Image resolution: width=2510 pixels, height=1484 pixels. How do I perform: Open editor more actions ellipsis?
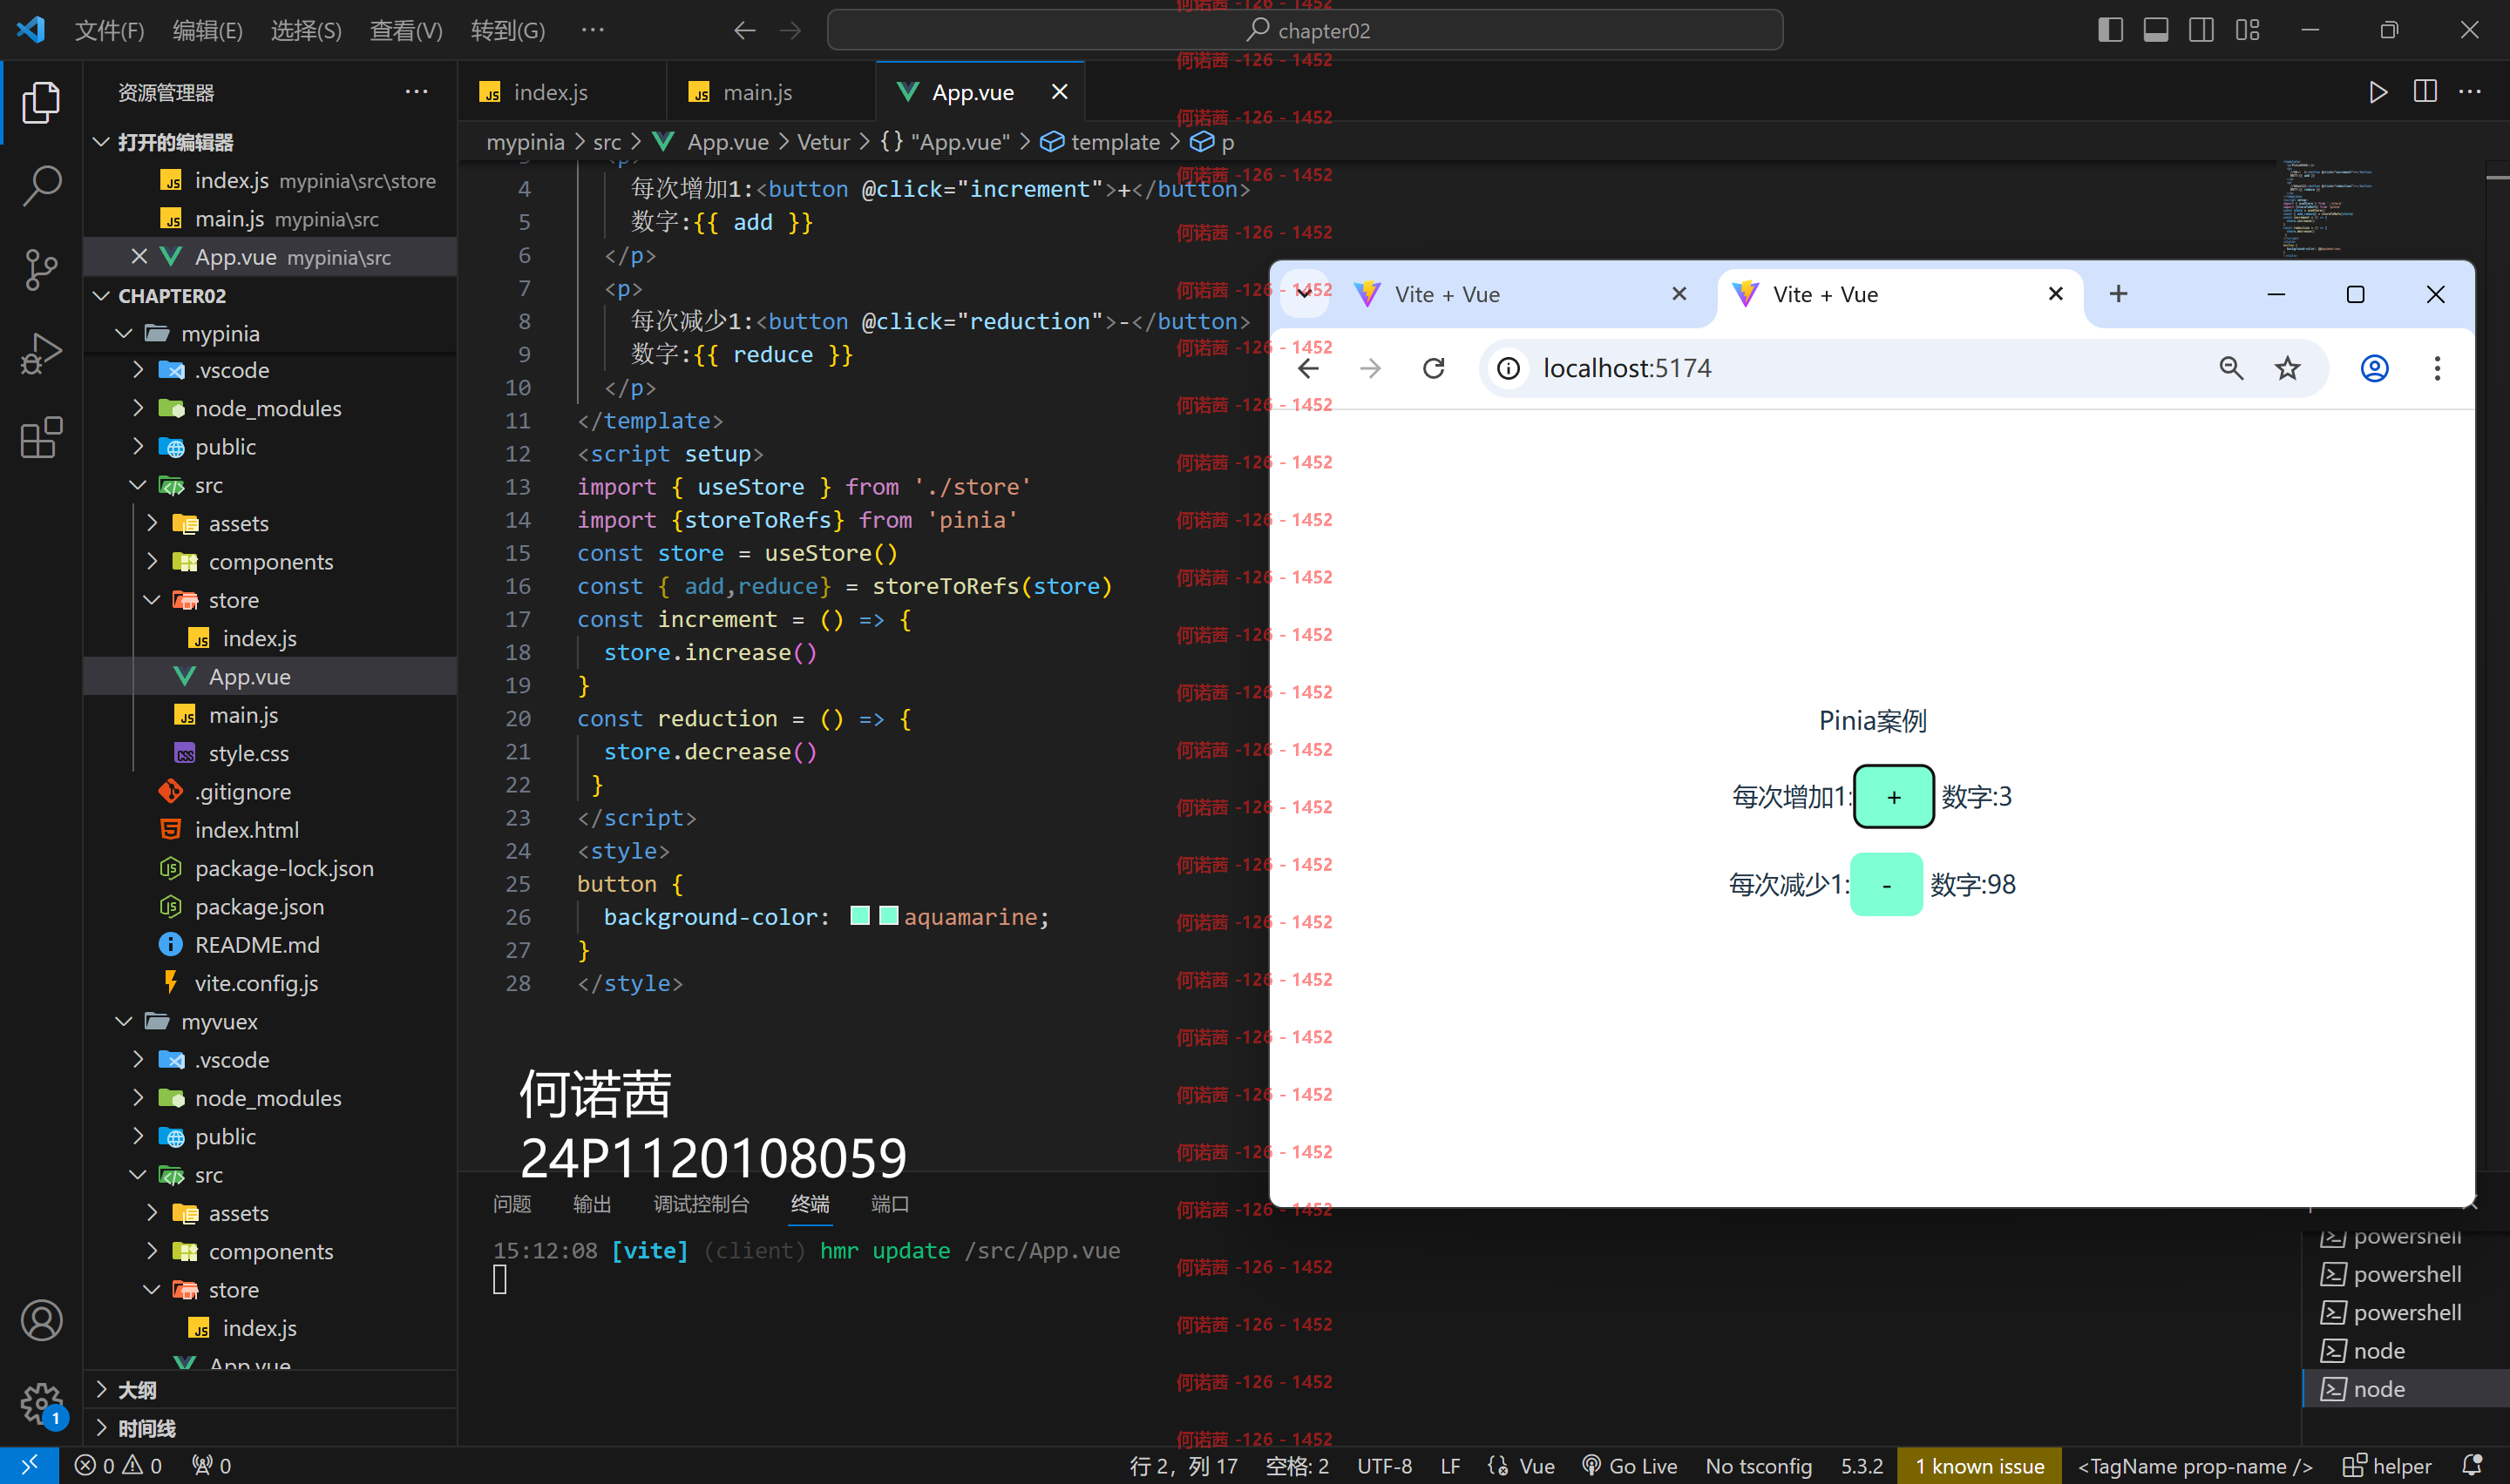[2470, 92]
